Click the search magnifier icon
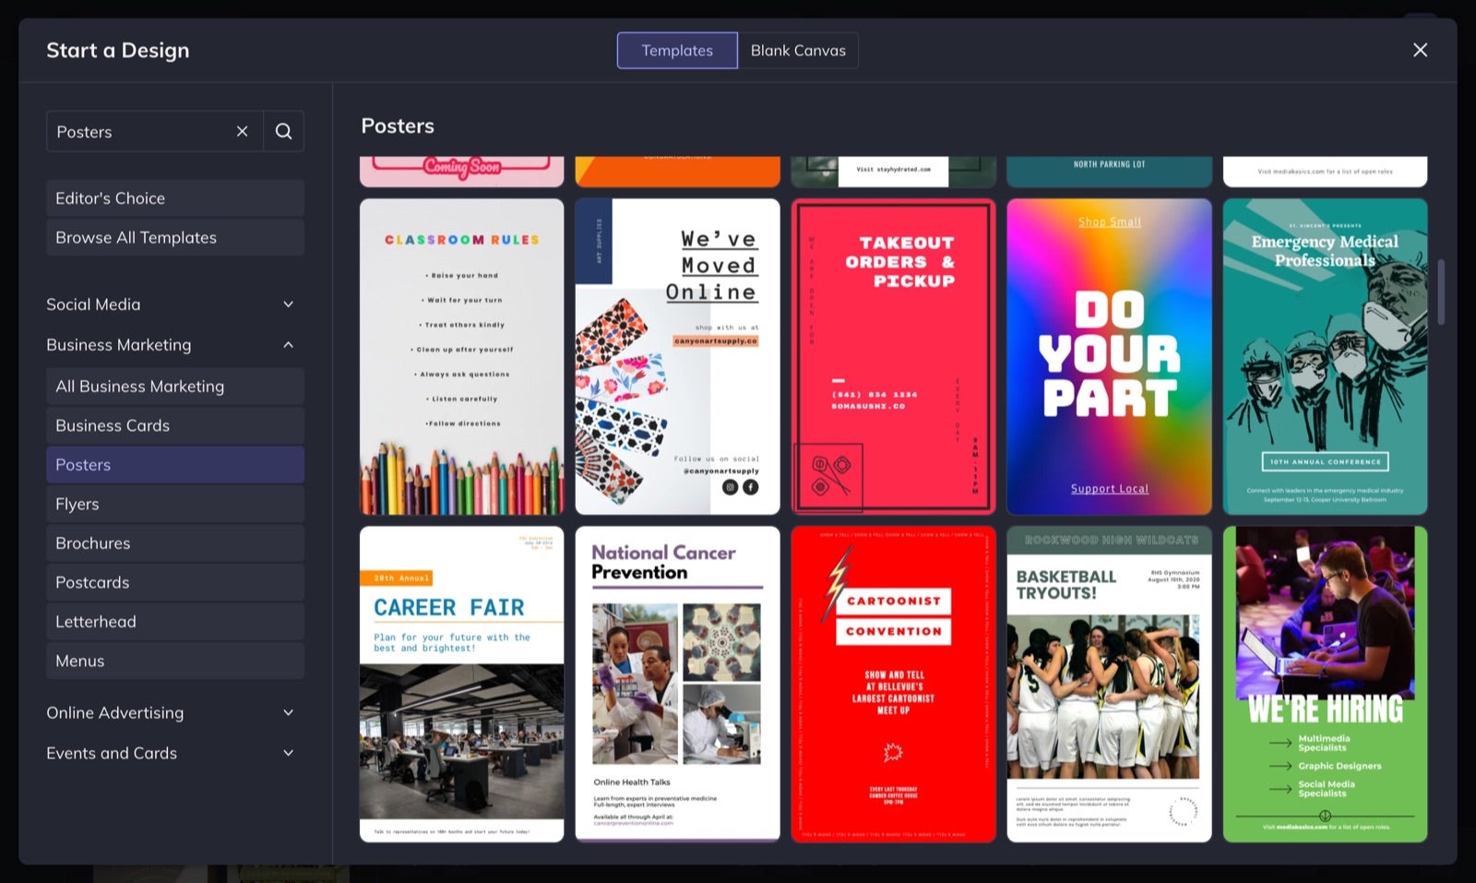 (x=283, y=131)
